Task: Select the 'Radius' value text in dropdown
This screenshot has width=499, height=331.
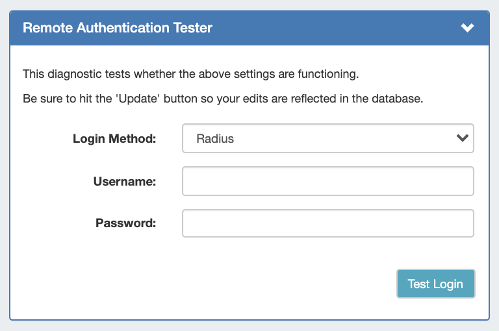Action: tap(215, 138)
